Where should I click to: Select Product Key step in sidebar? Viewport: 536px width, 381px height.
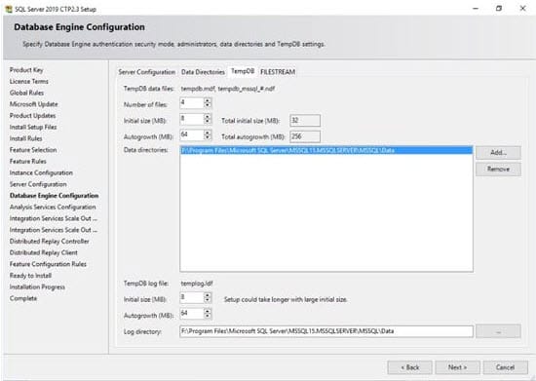(26, 70)
